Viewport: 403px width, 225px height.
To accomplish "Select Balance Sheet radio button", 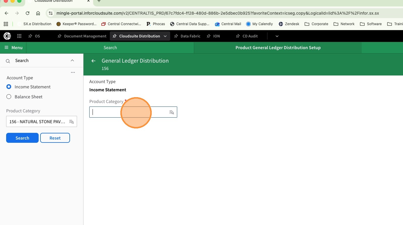I will tap(9, 97).
